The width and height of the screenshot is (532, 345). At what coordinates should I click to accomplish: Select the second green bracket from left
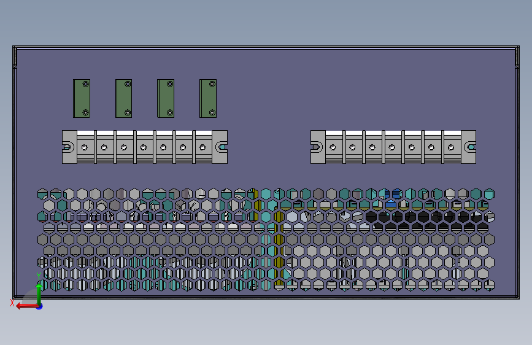pyautogui.click(x=124, y=98)
